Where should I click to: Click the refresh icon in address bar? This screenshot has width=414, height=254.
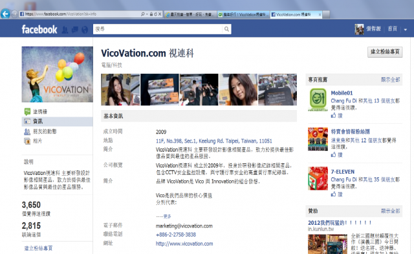[155, 14]
